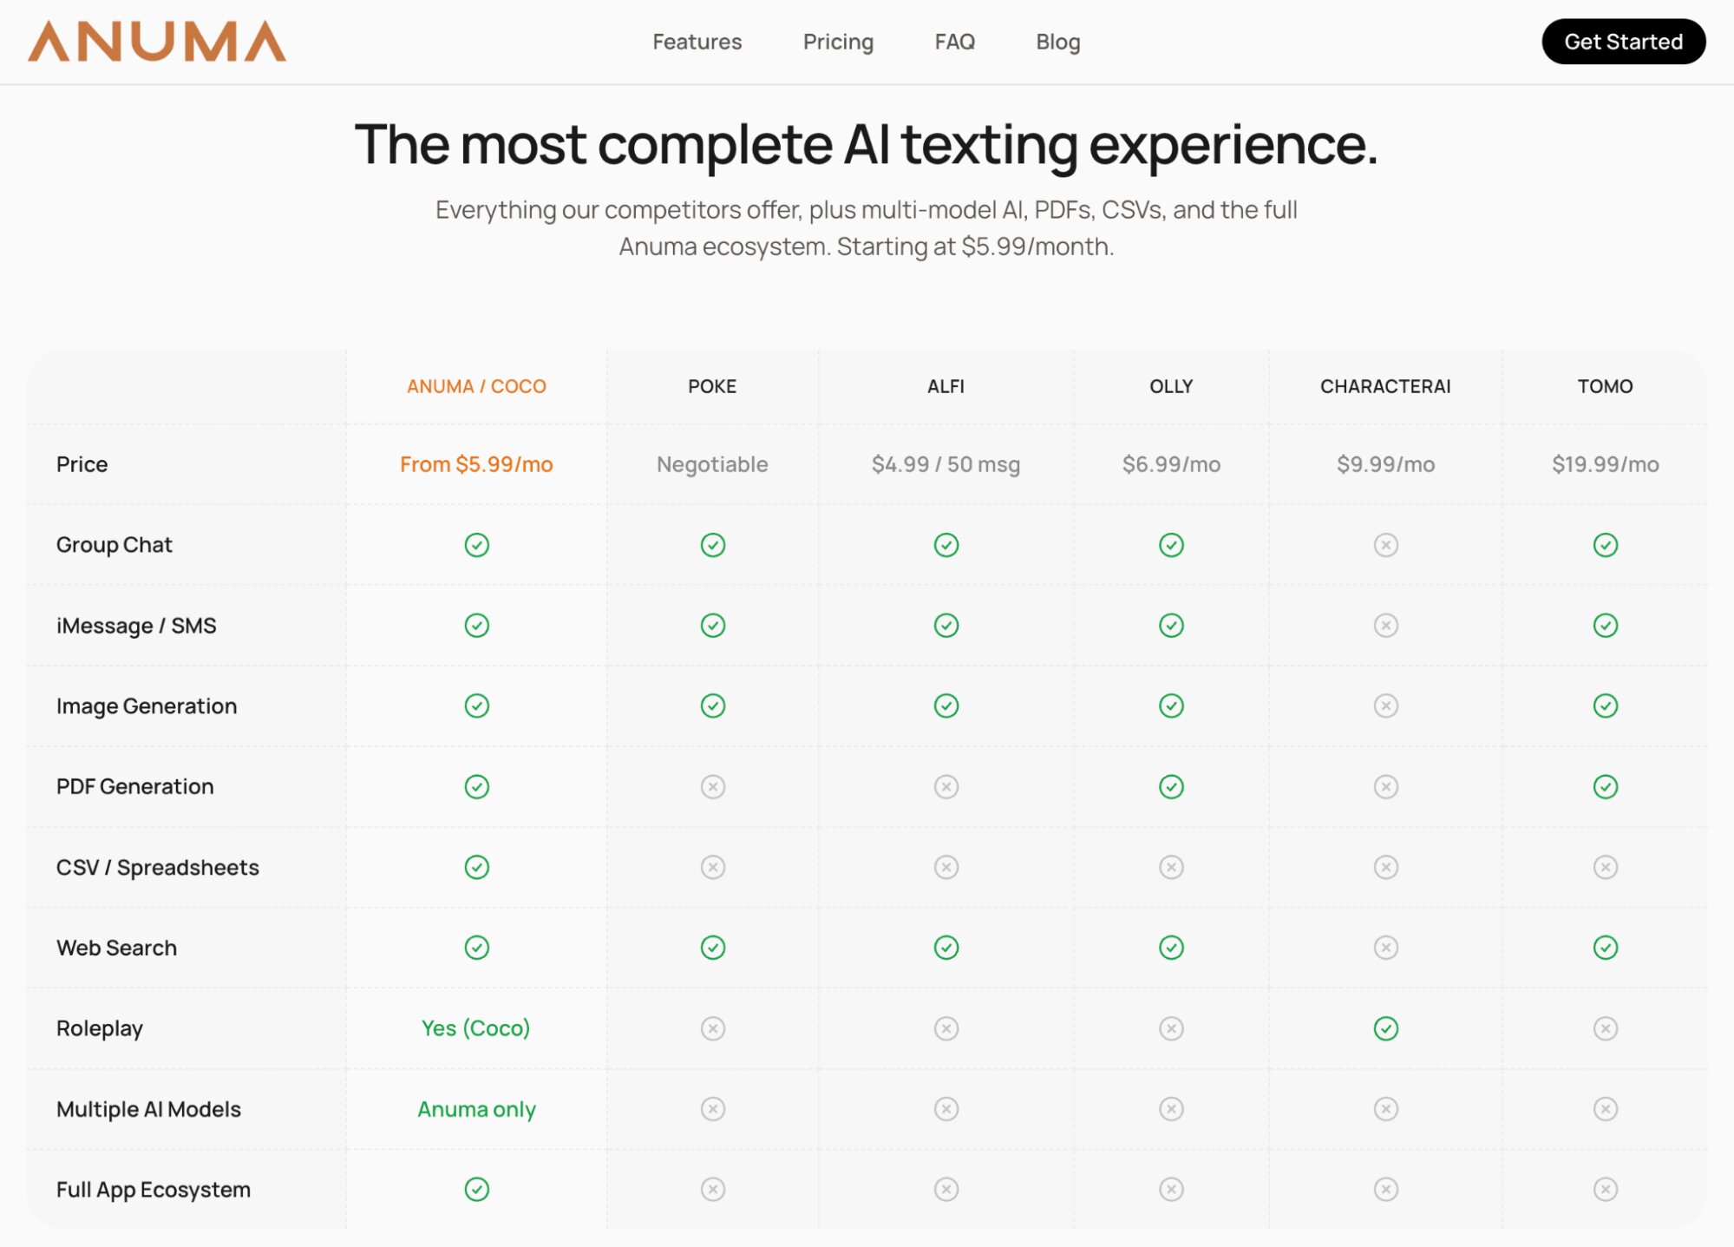Click Olly's Roleplay gray X icon
This screenshot has height=1247, width=1734.
(1171, 1028)
